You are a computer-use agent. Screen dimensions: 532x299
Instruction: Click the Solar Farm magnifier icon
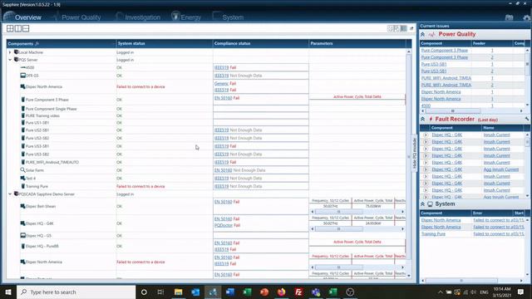pyautogui.click(x=22, y=169)
